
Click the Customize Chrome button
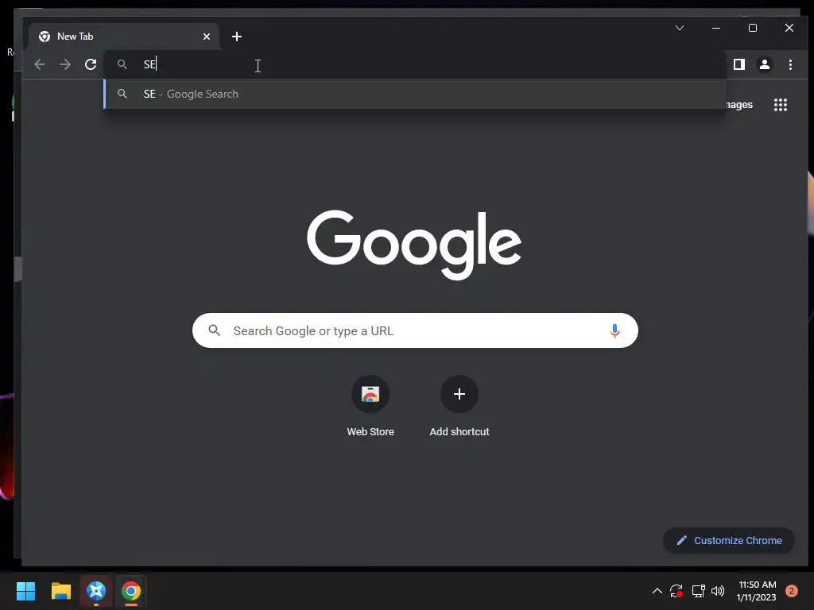pyautogui.click(x=729, y=540)
